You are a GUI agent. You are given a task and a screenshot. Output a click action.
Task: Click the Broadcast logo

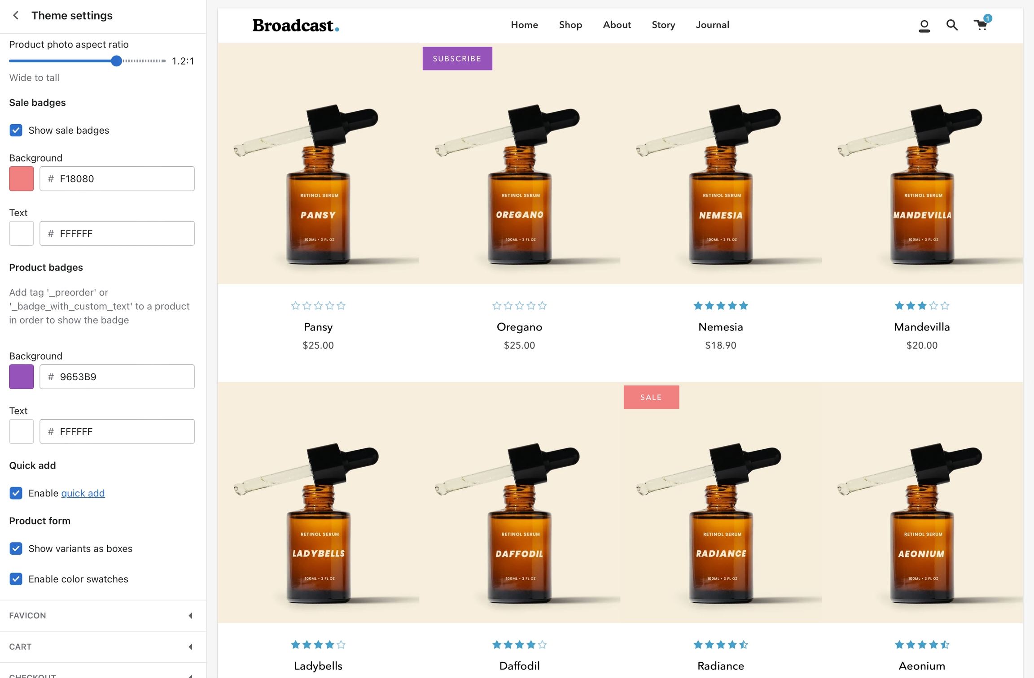pyautogui.click(x=296, y=26)
